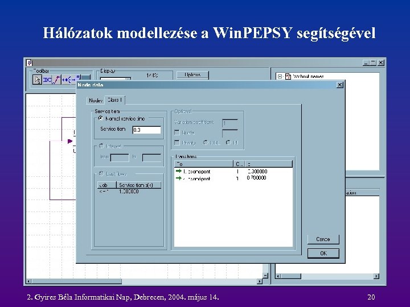The image size is (410, 307).
Task: Click the canvas horizontal scrollbar right arrow
Action: pos(260,281)
